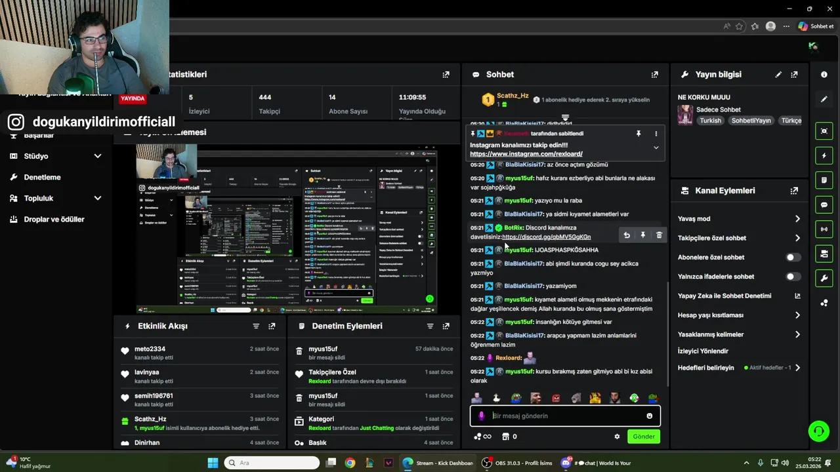Delete the BotRix Discord message

[x=660, y=235]
